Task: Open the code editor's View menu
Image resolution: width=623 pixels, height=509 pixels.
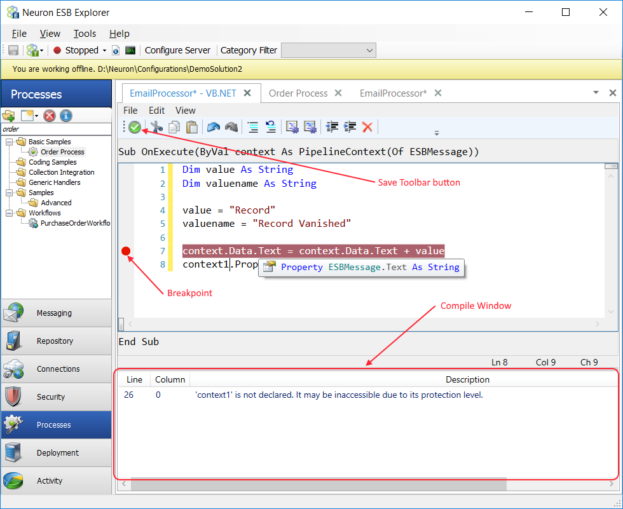Action: pyautogui.click(x=186, y=111)
